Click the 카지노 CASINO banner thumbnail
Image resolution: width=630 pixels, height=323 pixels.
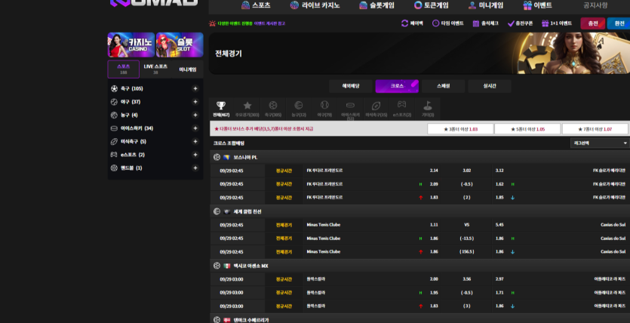(x=131, y=45)
